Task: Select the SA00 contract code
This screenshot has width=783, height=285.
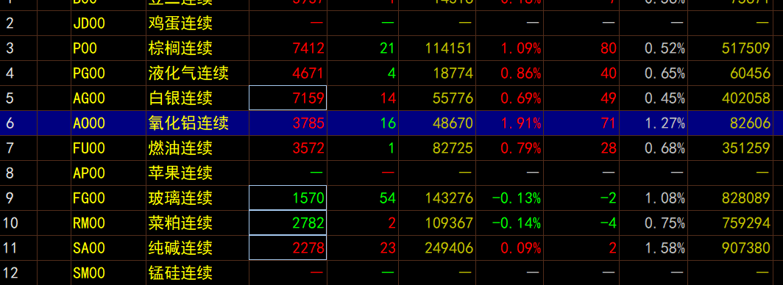Action: 89,248
